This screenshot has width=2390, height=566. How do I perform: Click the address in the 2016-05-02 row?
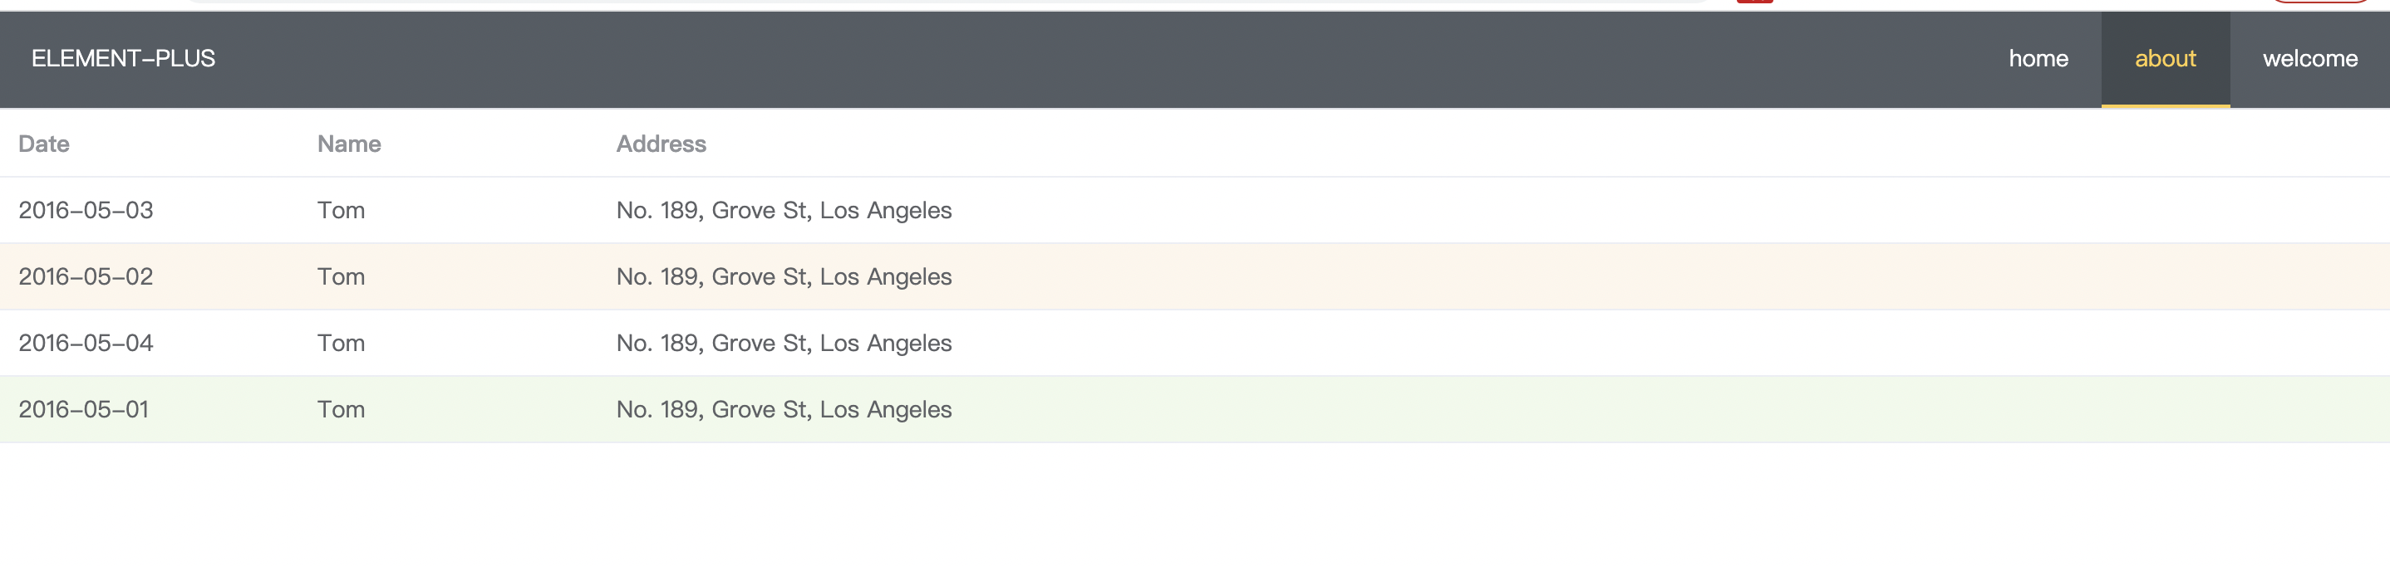coord(784,277)
